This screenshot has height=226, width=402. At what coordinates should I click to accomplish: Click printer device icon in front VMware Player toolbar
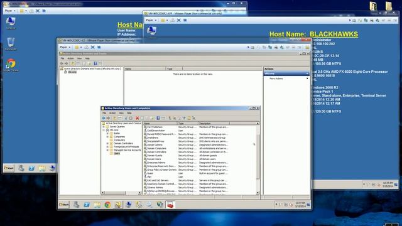pos(276,48)
